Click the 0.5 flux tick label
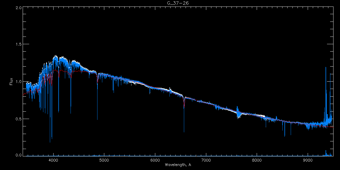The height and width of the screenshot is (170, 340). coord(18,119)
